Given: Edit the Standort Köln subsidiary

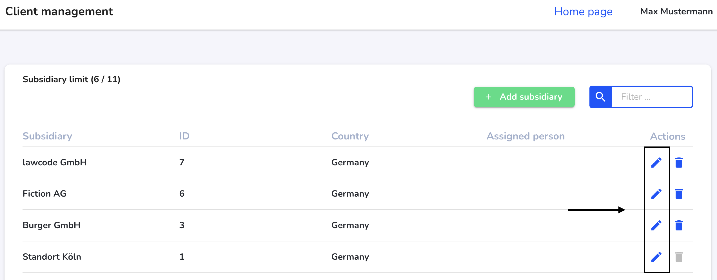Looking at the screenshot, I should tap(656, 257).
